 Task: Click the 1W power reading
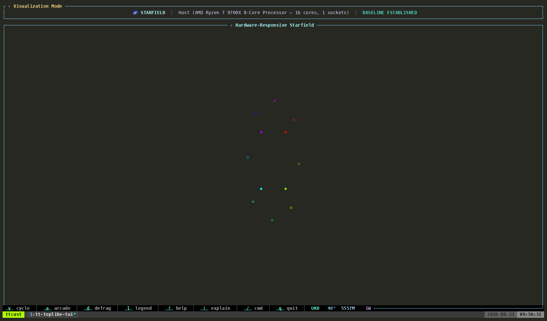point(368,308)
